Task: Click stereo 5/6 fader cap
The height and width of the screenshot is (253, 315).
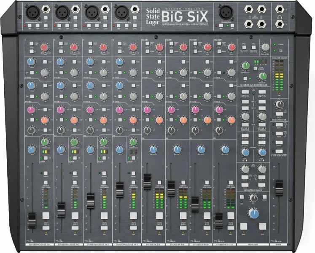Action: click(147, 182)
